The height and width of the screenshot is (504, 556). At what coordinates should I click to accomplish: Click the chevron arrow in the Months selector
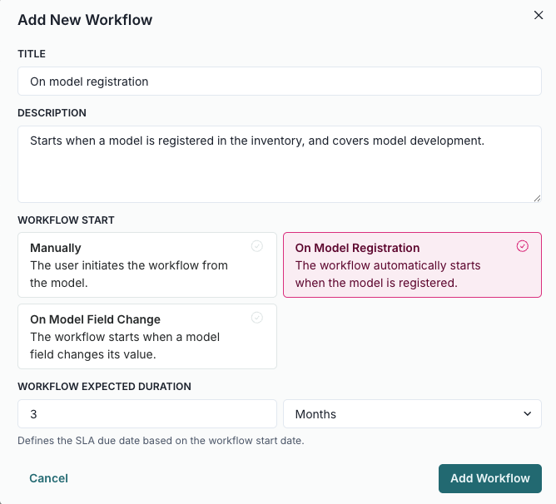(527, 414)
